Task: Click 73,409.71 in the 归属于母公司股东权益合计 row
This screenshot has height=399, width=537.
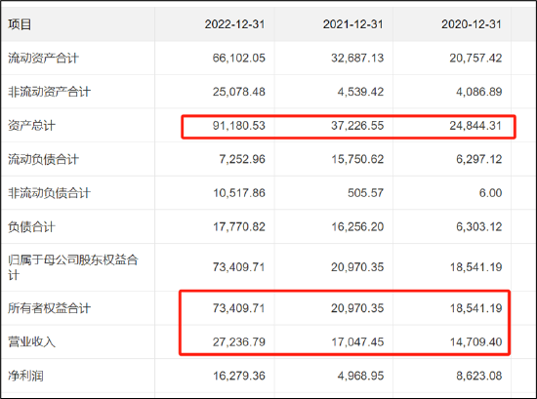Action: [238, 267]
